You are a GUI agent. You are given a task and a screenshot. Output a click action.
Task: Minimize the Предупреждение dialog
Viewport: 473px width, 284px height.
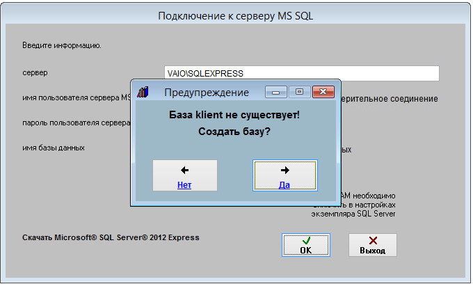click(x=275, y=92)
